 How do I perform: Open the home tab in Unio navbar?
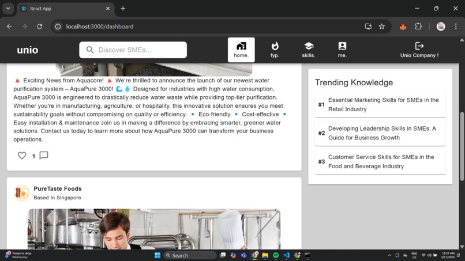(x=241, y=50)
